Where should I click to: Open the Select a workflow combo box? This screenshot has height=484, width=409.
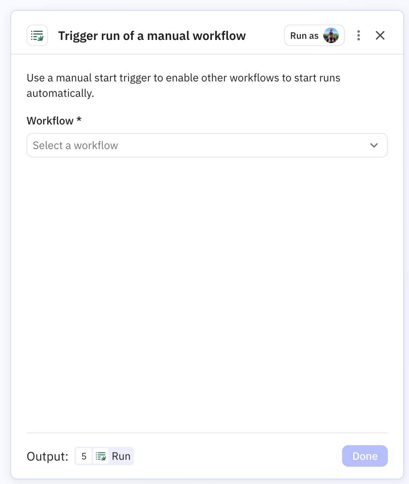[x=207, y=146]
